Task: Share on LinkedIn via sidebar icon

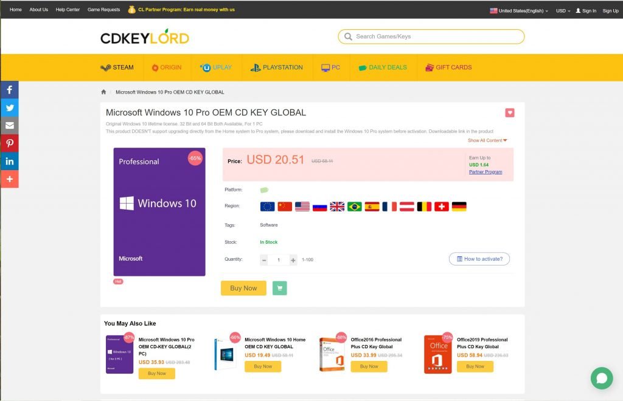Action: (10, 162)
